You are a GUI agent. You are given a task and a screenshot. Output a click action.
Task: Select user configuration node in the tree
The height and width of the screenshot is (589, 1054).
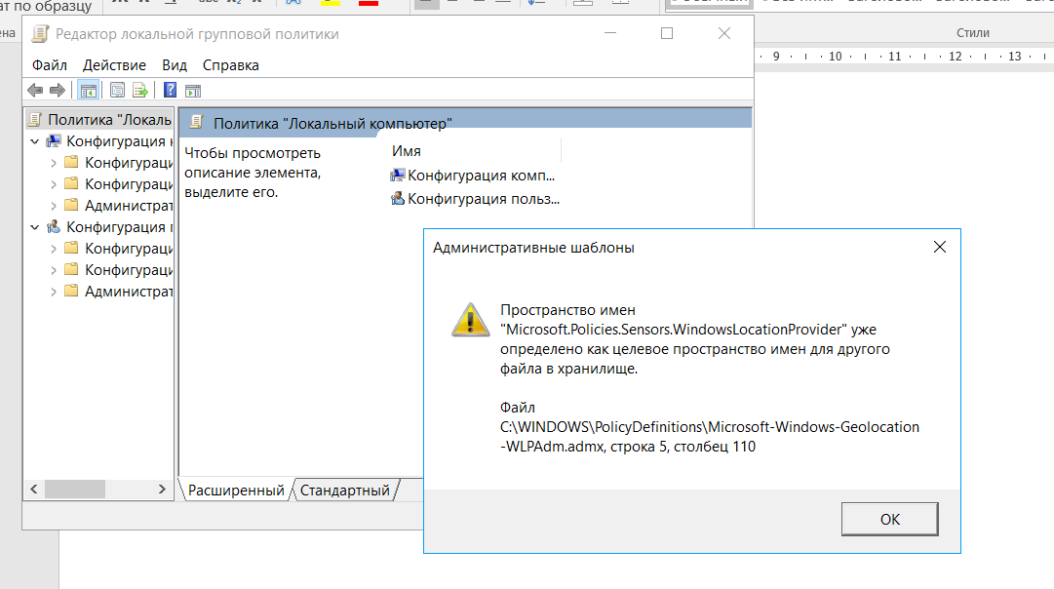[x=109, y=227]
